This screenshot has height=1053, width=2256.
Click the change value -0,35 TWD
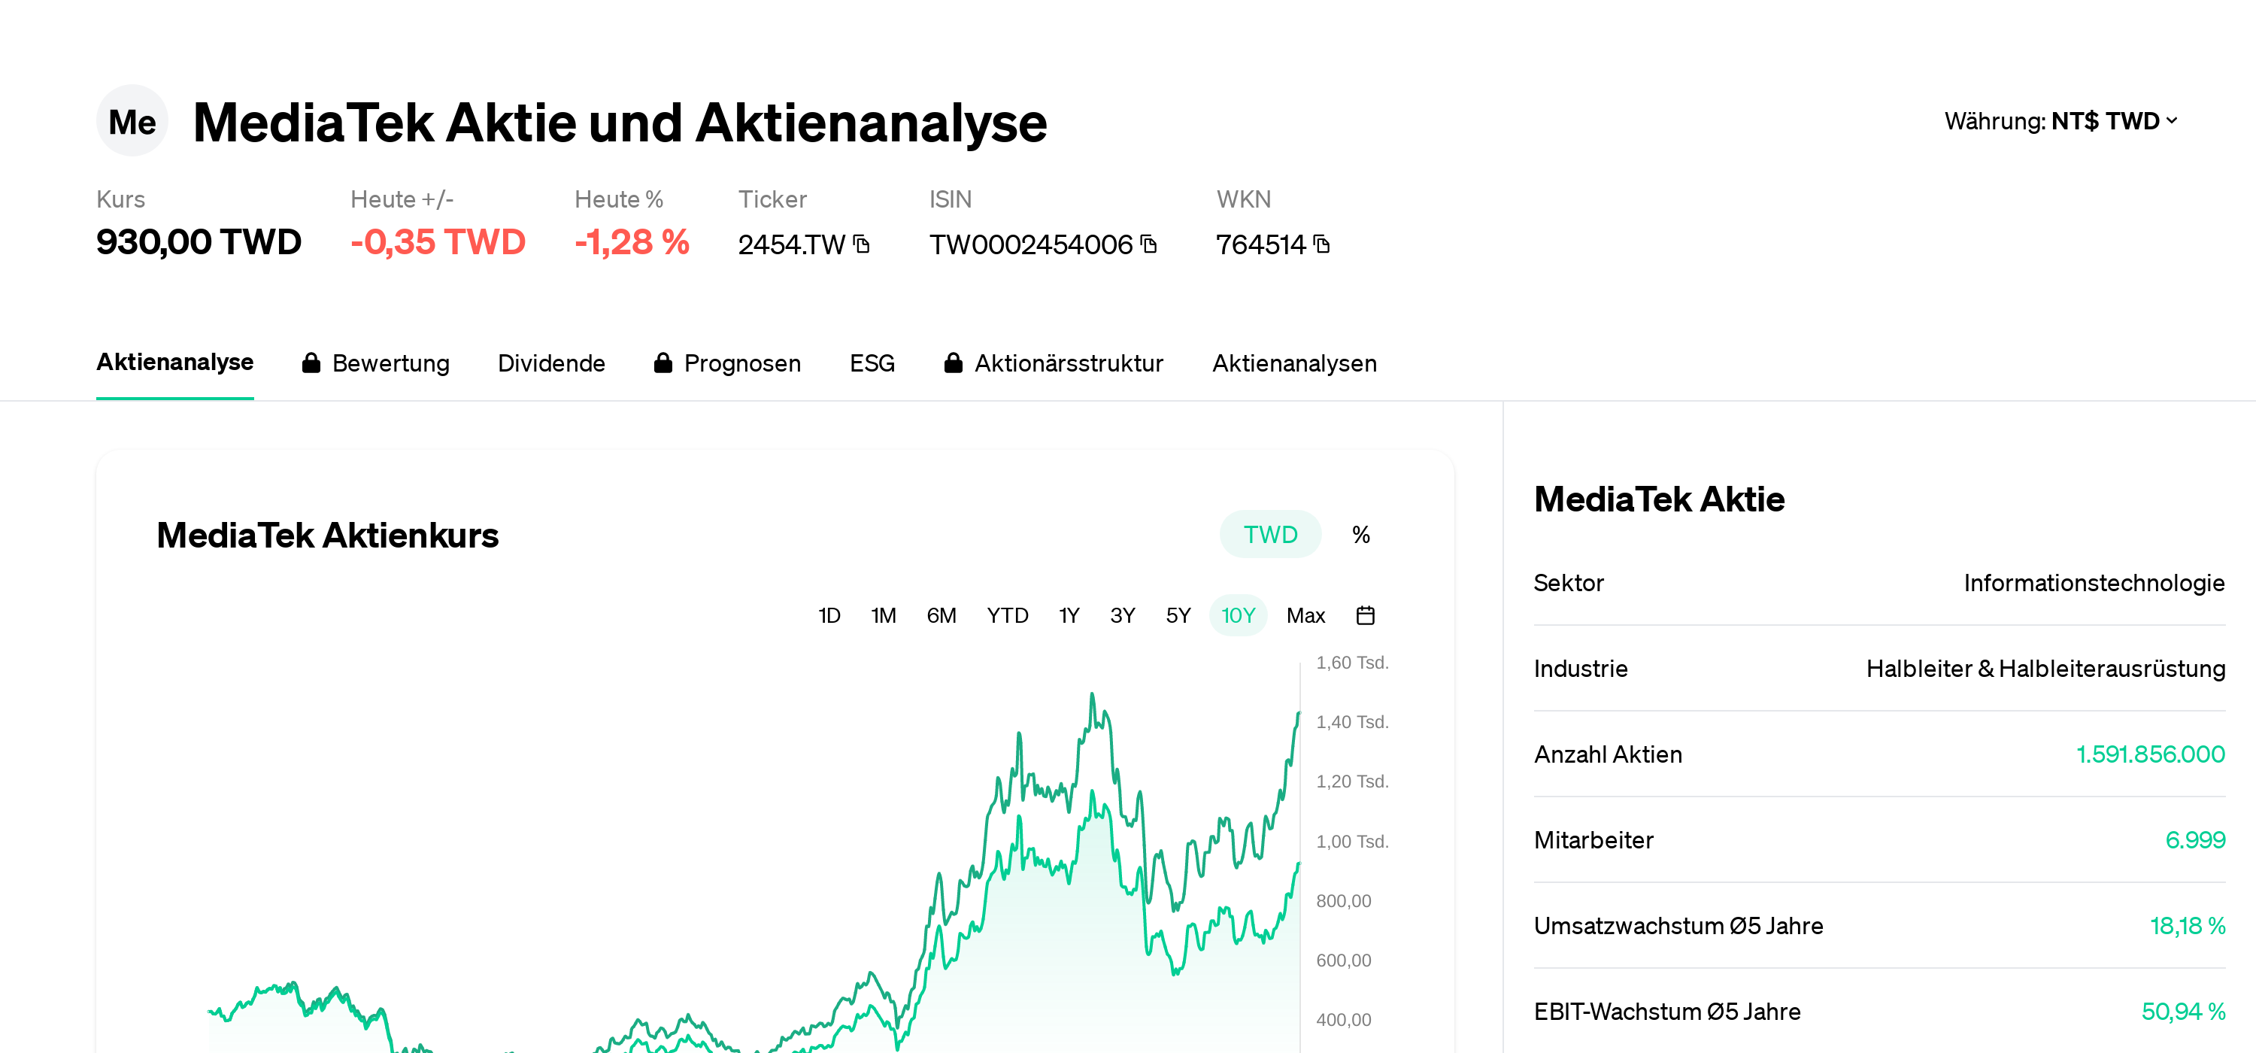click(x=438, y=241)
